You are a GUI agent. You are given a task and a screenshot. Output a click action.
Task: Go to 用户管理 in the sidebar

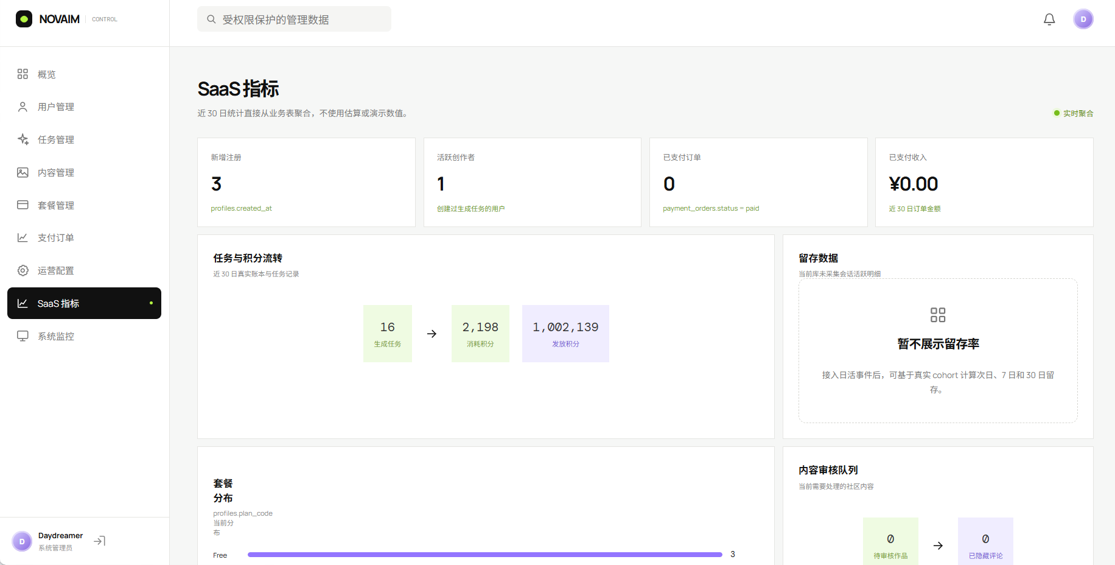click(84, 107)
